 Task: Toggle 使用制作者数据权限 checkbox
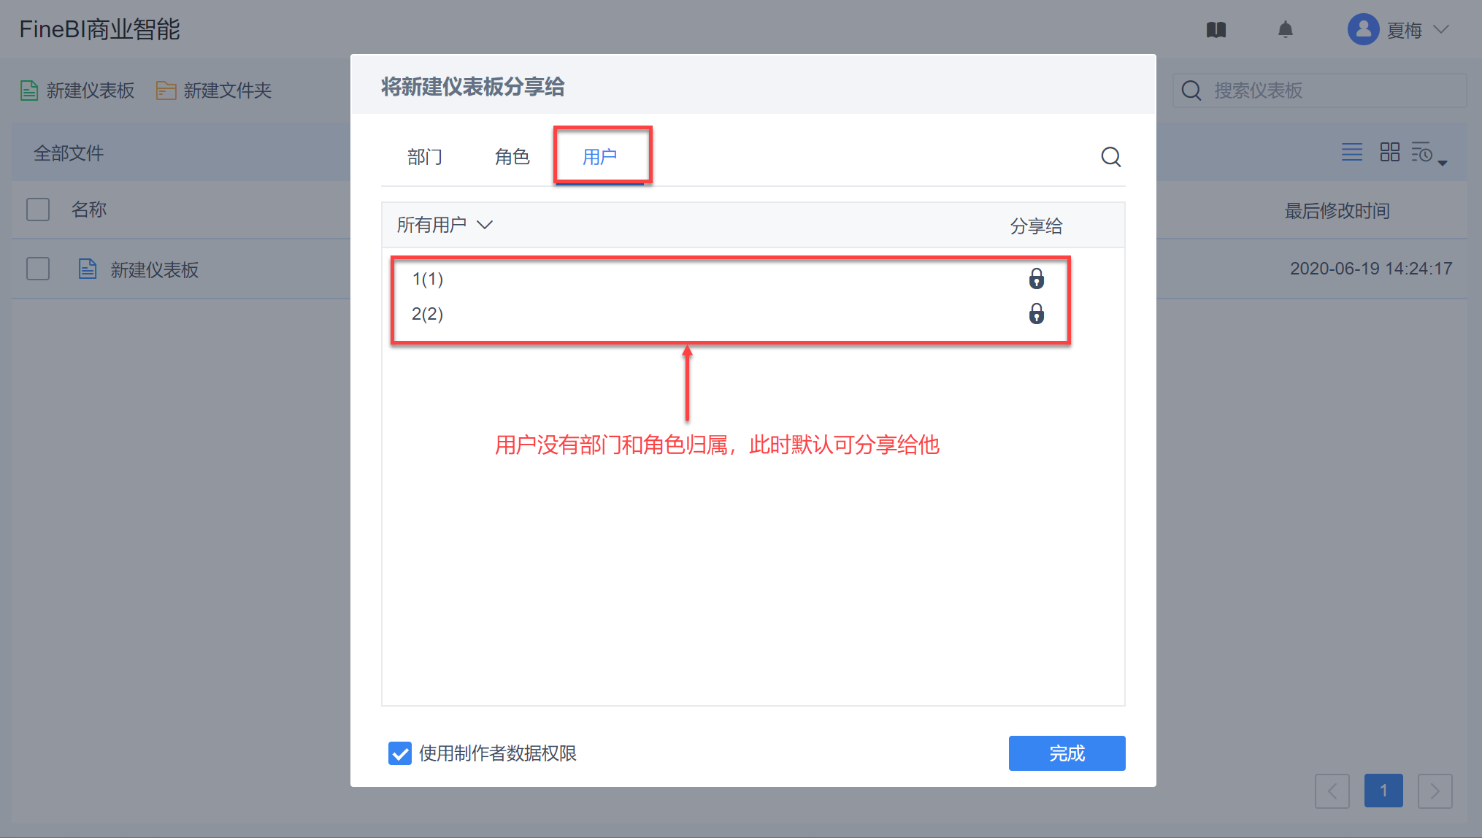pos(400,753)
